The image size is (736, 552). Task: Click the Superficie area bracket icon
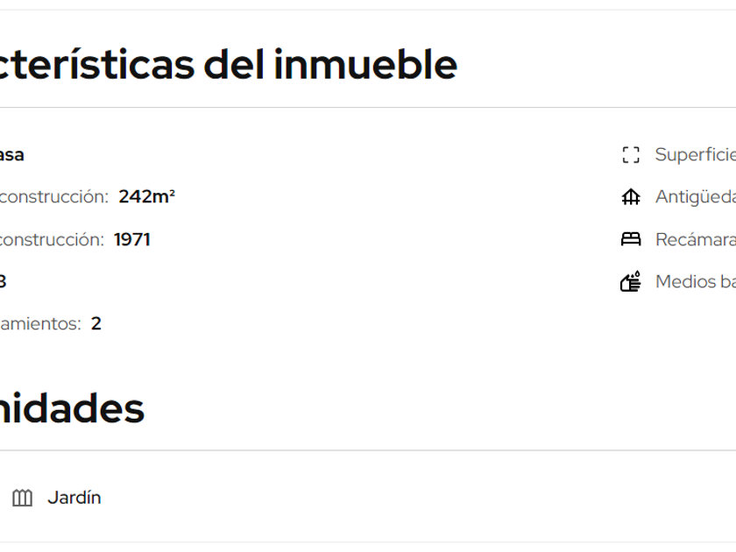[x=631, y=155]
